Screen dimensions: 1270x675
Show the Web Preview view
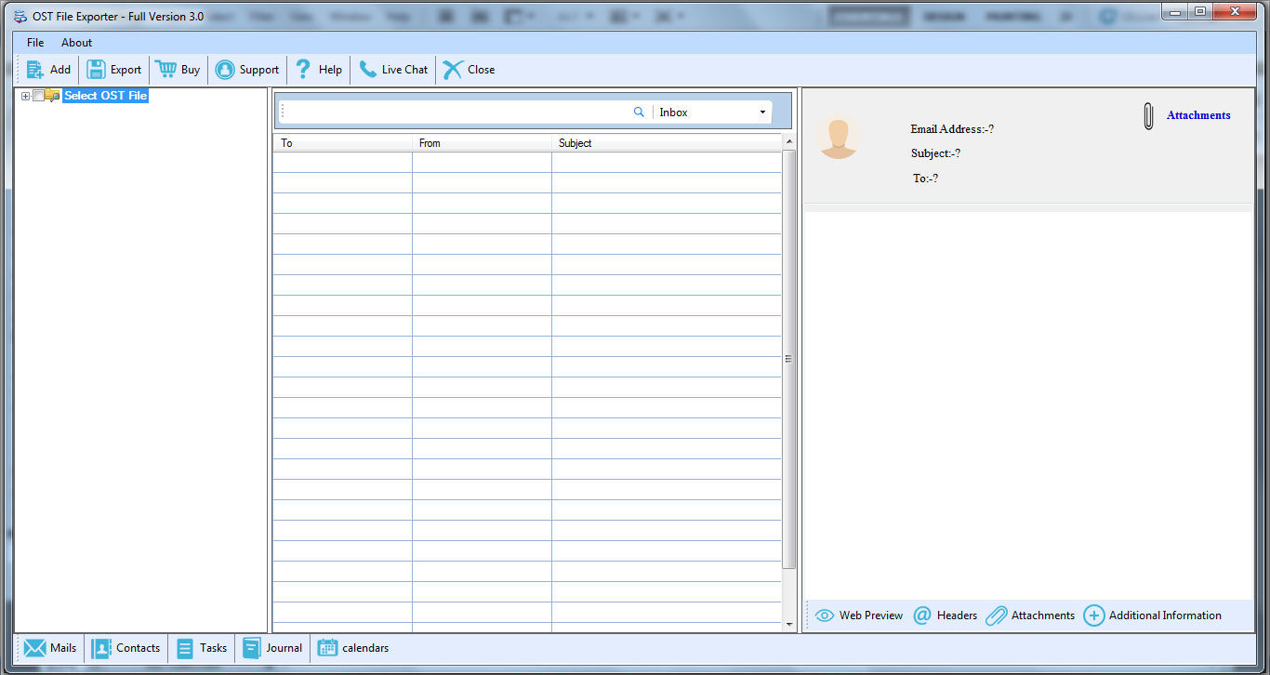859,615
